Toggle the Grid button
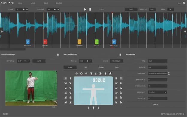The width and height of the screenshot is (187, 117). [x=131, y=9]
